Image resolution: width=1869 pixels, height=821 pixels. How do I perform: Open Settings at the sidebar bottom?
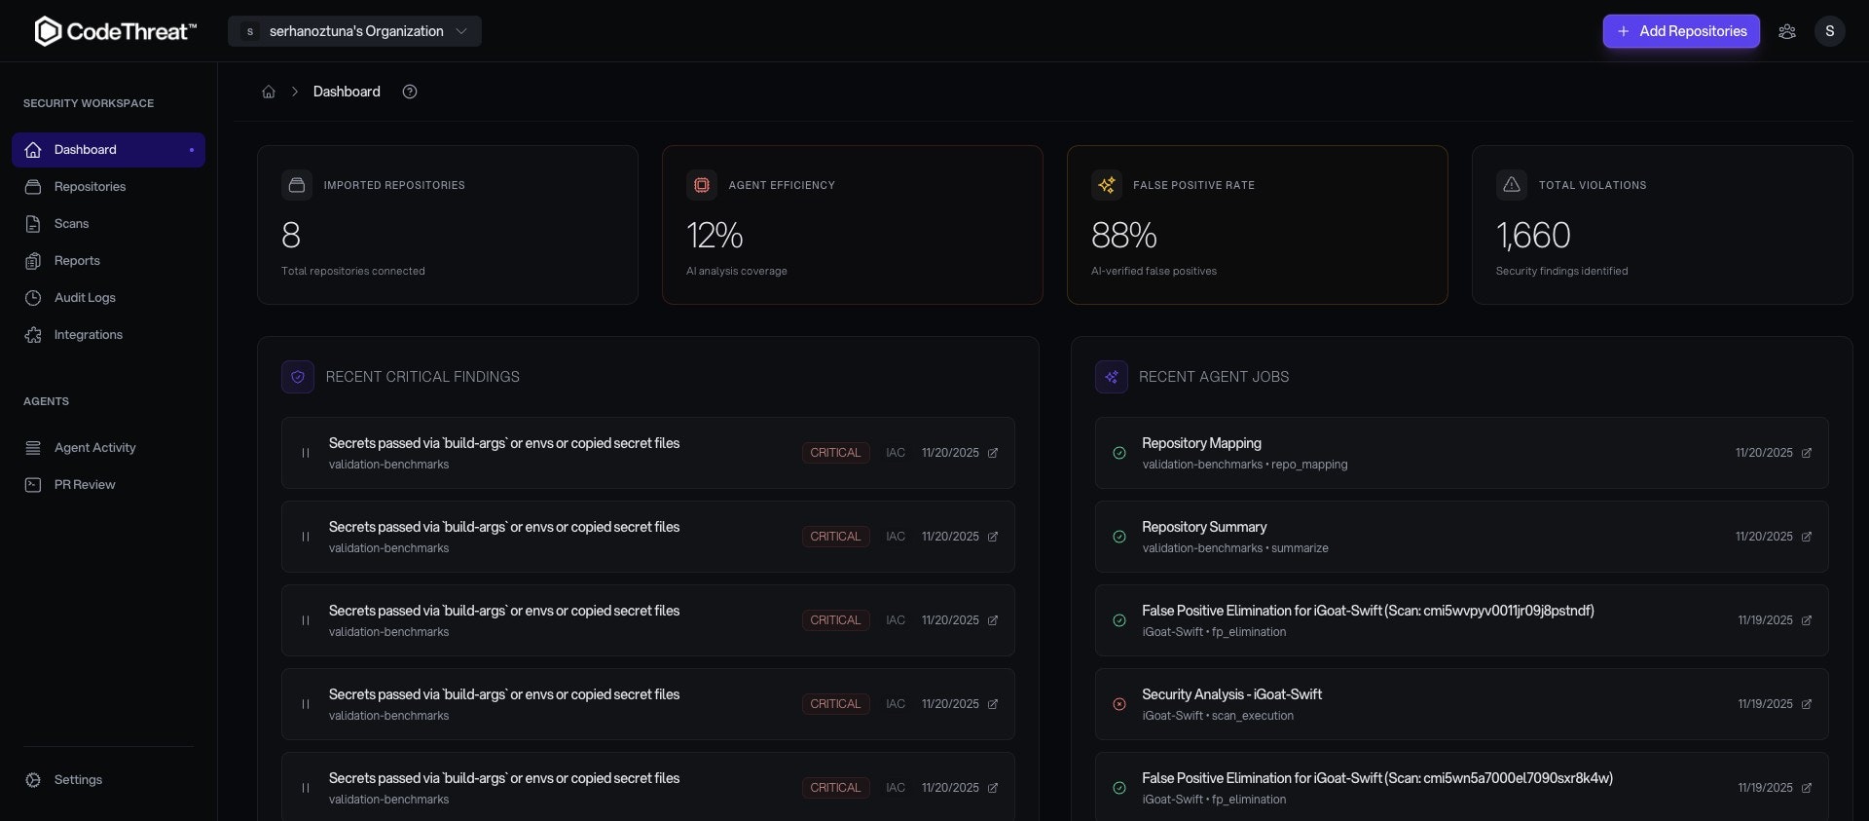click(79, 779)
